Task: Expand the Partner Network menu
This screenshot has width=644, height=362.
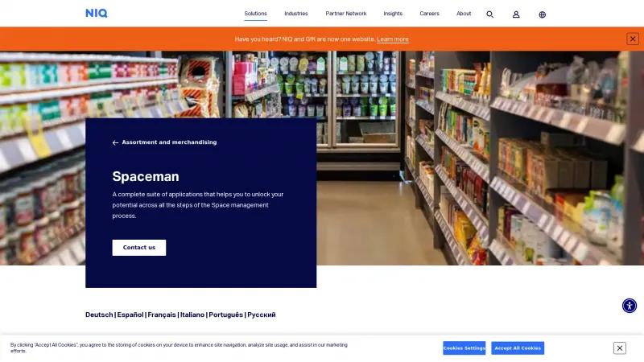Action: point(346,14)
